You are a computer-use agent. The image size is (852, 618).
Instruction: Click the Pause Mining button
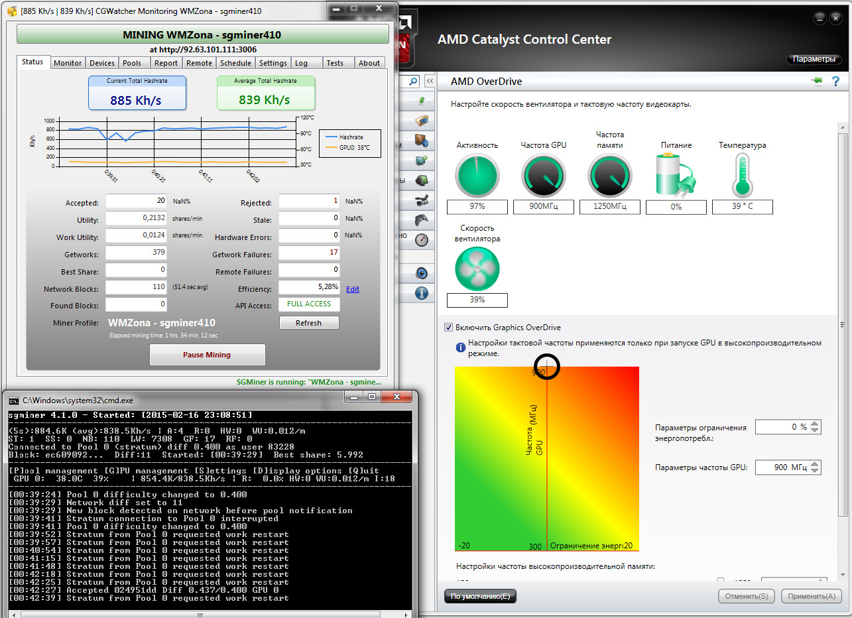coord(207,355)
